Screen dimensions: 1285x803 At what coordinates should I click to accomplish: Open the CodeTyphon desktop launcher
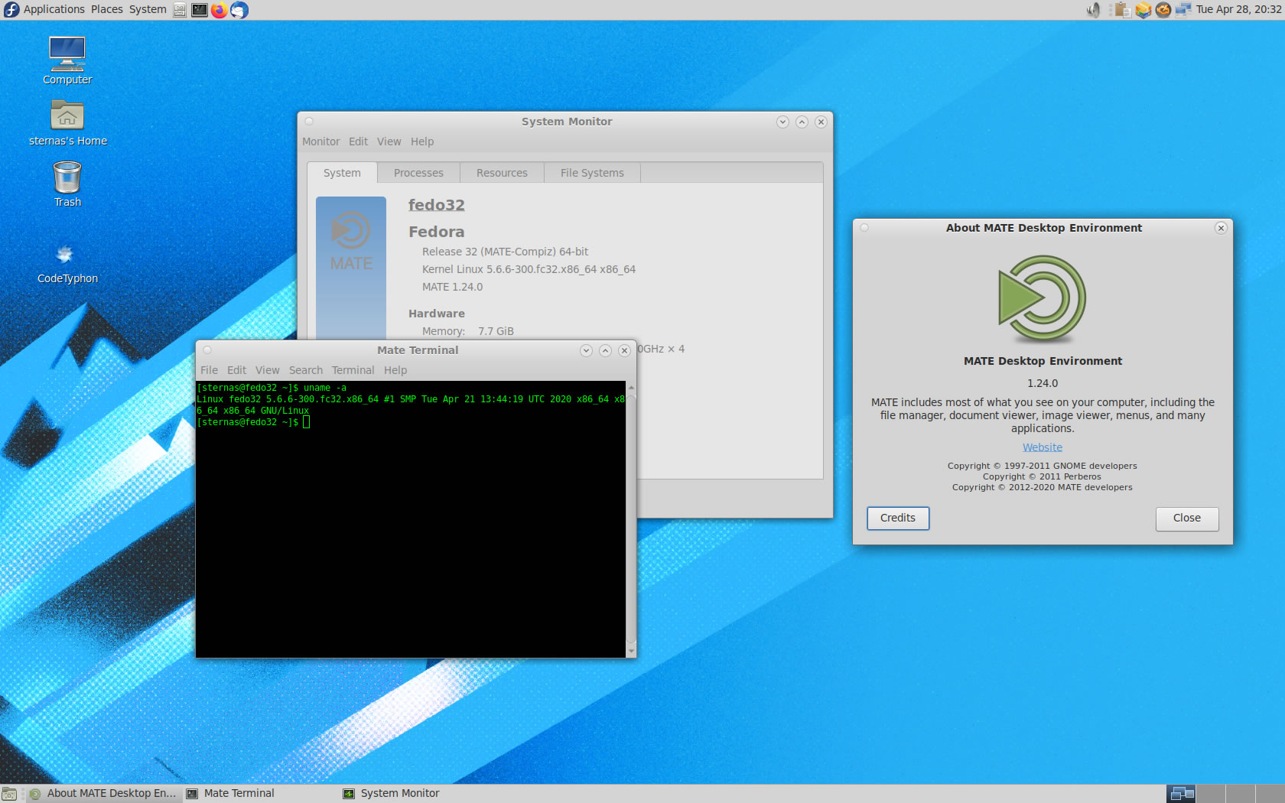coord(67,262)
